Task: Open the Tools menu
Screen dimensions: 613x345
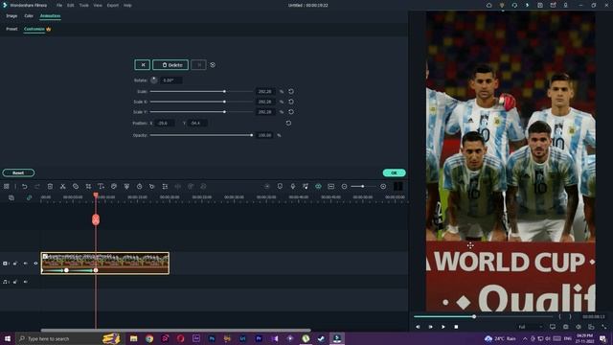Action: tap(83, 6)
